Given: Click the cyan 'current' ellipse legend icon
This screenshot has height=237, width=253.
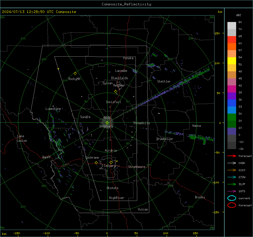Looking at the screenshot, I should point(232,198).
